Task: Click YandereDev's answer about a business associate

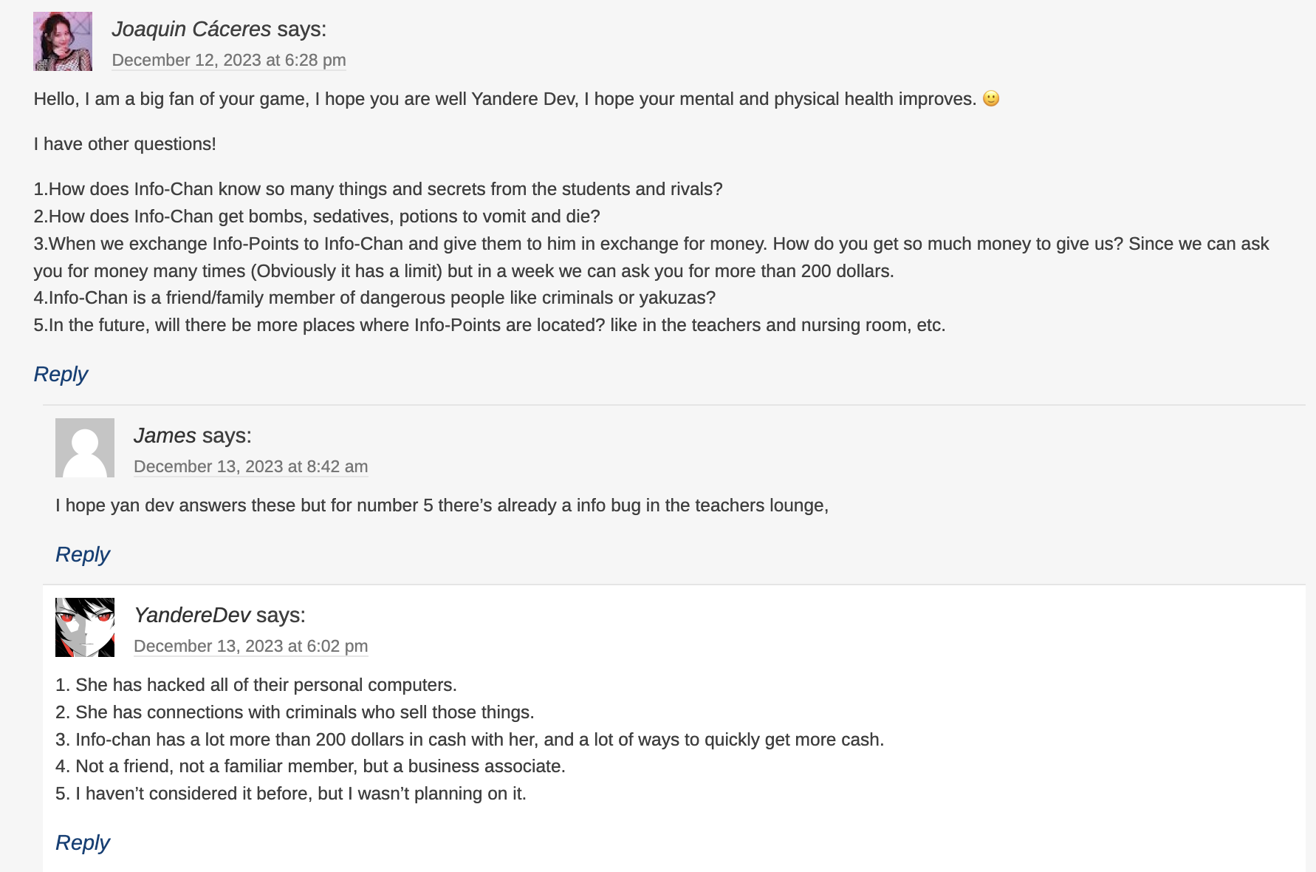Action: click(310, 766)
